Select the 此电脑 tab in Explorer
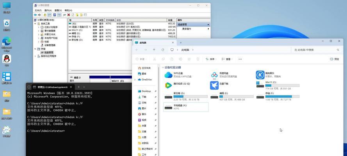This screenshot has width=347, height=156. [155, 43]
